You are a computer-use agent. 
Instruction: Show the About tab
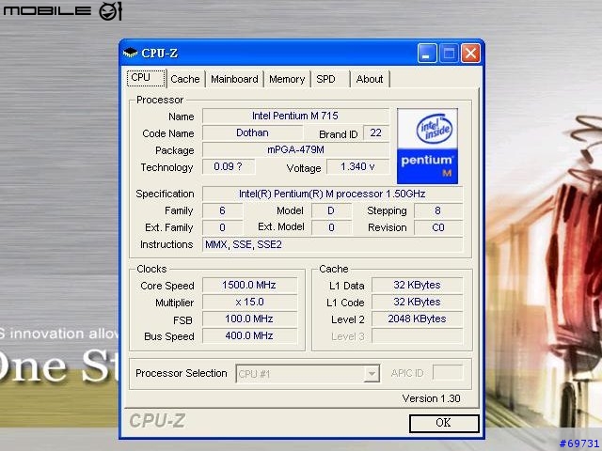pyautogui.click(x=370, y=79)
